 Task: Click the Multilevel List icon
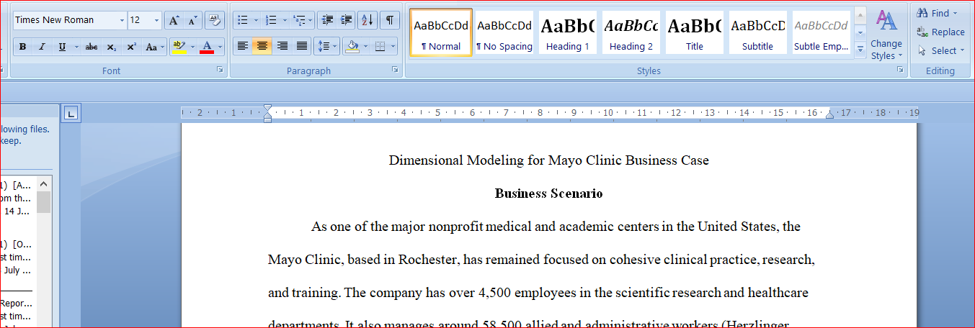pyautogui.click(x=300, y=20)
